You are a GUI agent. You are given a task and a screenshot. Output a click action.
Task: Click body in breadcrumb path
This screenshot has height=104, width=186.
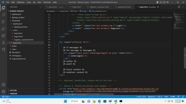[x=84, y=11]
